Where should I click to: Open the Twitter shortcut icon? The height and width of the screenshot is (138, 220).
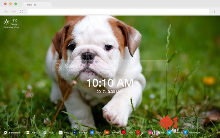169,132
